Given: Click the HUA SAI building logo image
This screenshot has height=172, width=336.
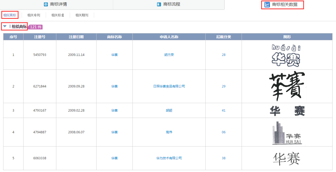Looking at the screenshot, I should coord(287,133).
